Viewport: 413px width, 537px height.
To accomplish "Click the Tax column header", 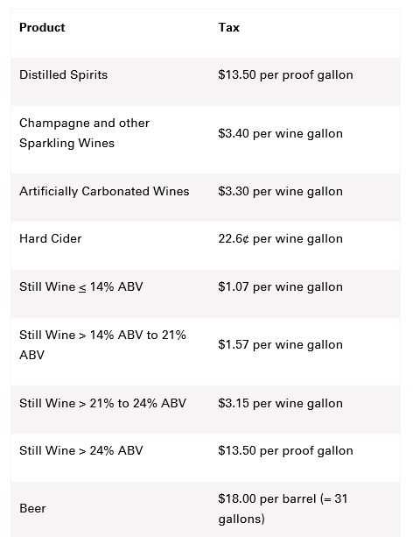I will [x=229, y=27].
